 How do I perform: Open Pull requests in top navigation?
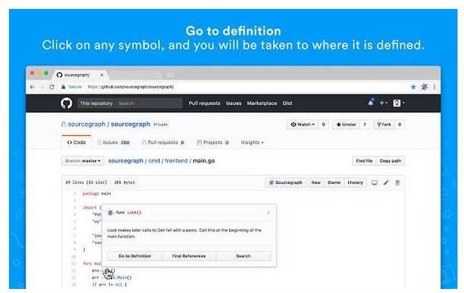click(x=205, y=103)
